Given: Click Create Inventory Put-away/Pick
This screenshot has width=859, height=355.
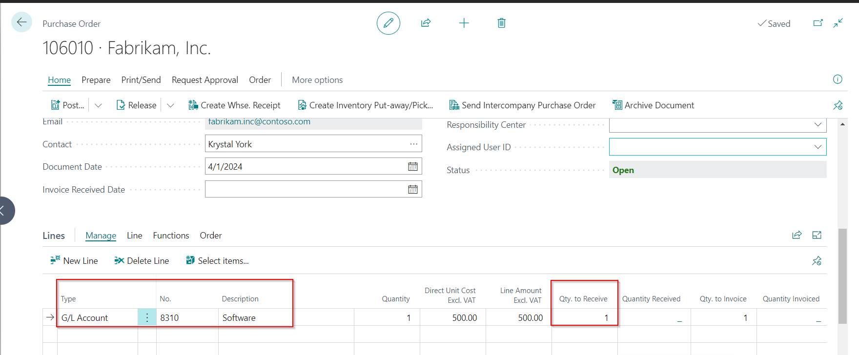Looking at the screenshot, I should point(365,105).
